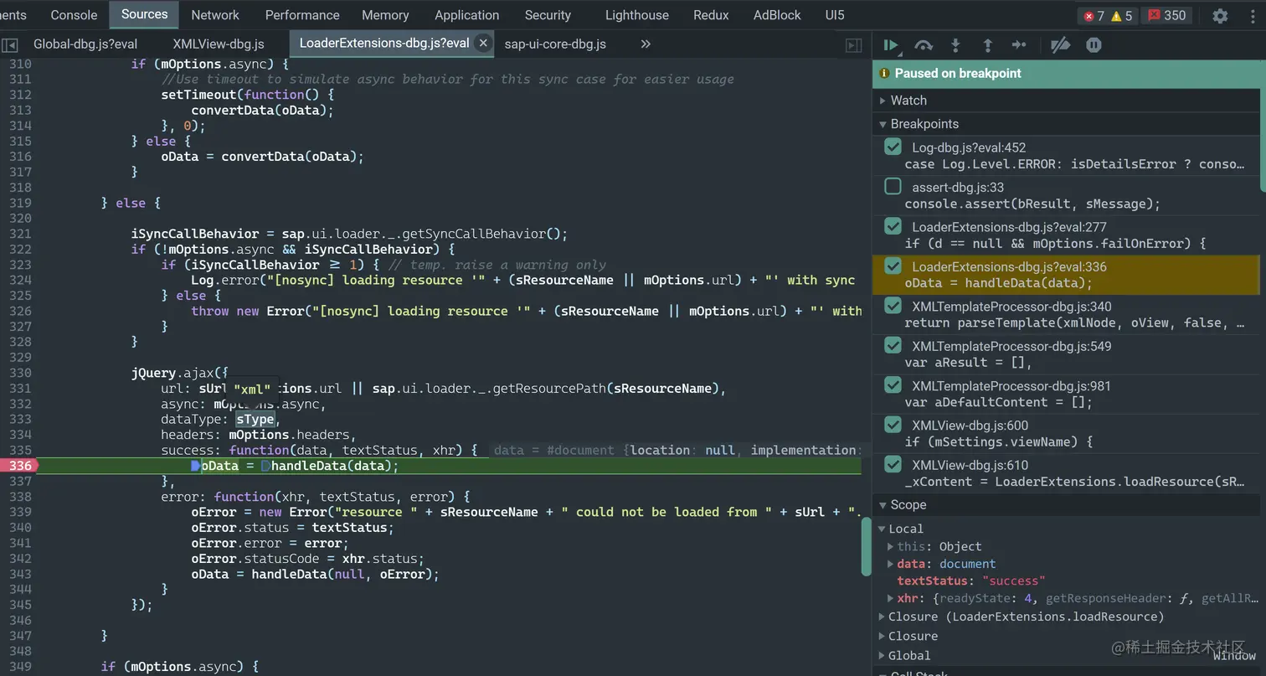Image resolution: width=1266 pixels, height=676 pixels.
Task: Jump to the oData = handleData(data); breakpoint code
Action: (998, 283)
